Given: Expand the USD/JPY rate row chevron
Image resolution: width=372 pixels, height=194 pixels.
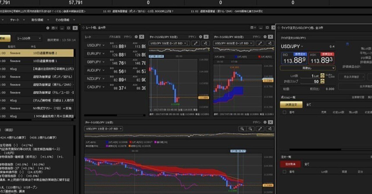Looking at the screenshot, I should point(103,46).
